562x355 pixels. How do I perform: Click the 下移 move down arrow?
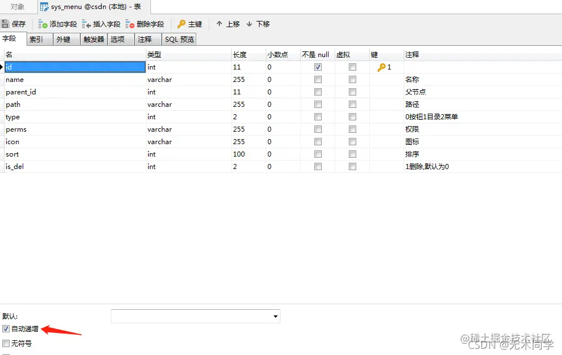click(x=249, y=24)
